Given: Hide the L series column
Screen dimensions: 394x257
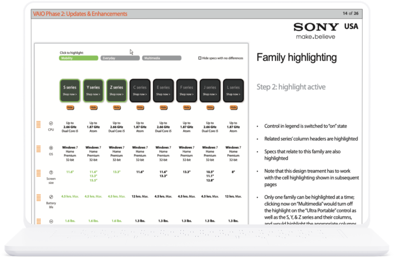Looking at the screenshot, I should point(233,107).
